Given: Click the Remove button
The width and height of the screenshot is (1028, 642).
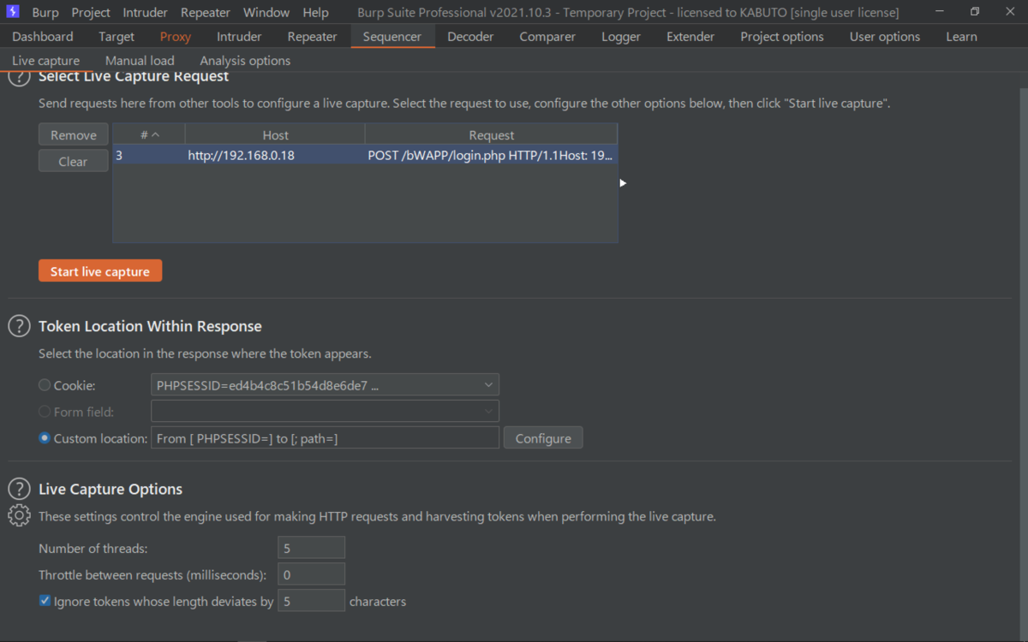Looking at the screenshot, I should (x=74, y=135).
